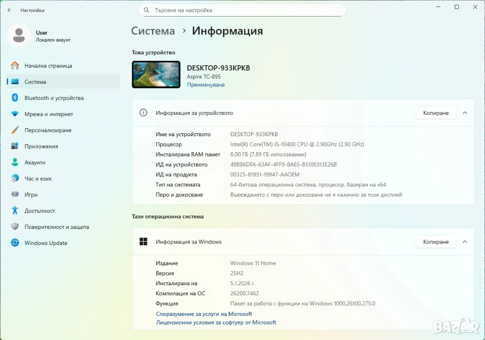This screenshot has height=340, width=485.
Task: Click the Personalization paintbrush icon
Action: click(x=15, y=130)
